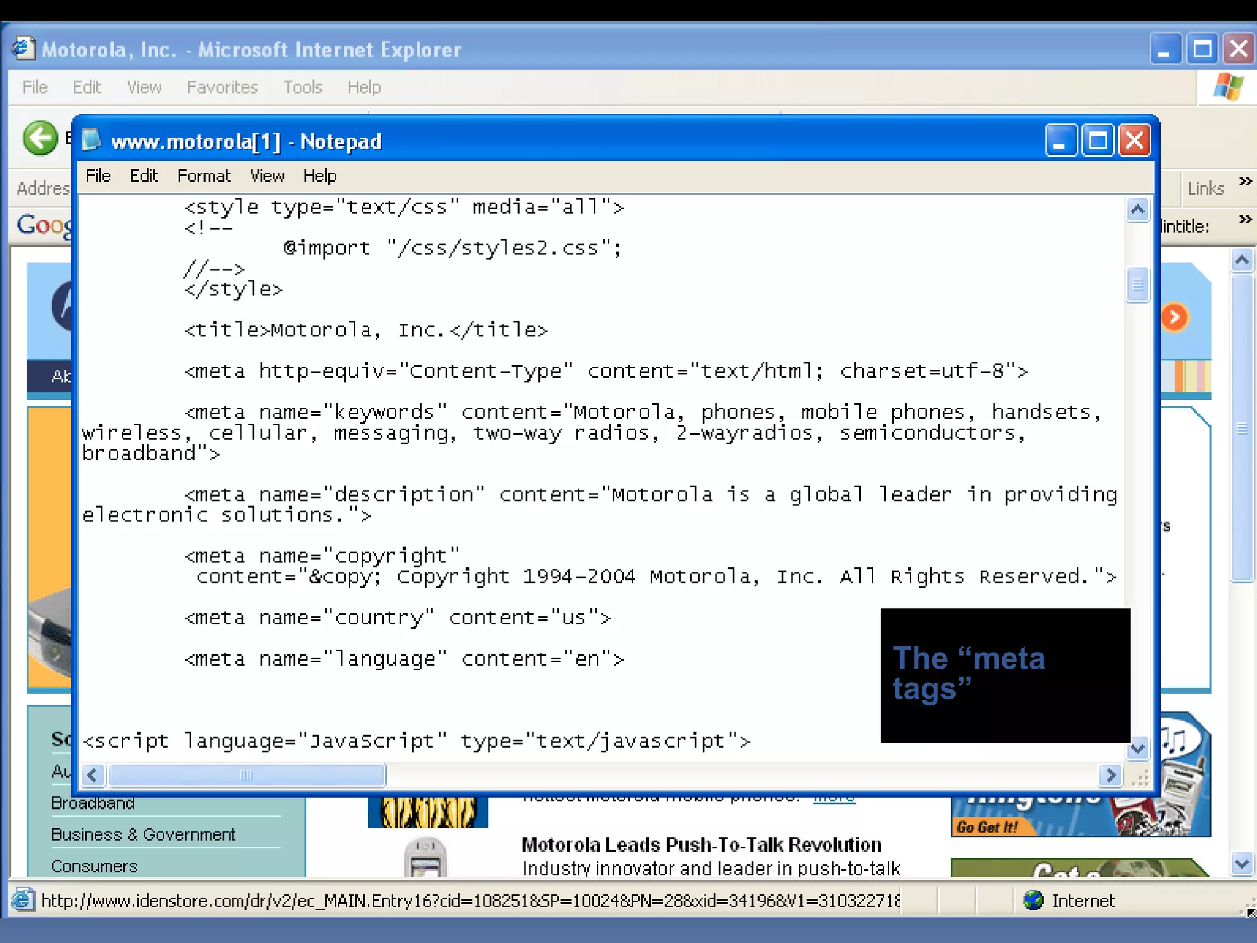This screenshot has height=943, width=1257.
Task: Click the Internet Explorer page icon in the title bar
Action: pos(23,49)
